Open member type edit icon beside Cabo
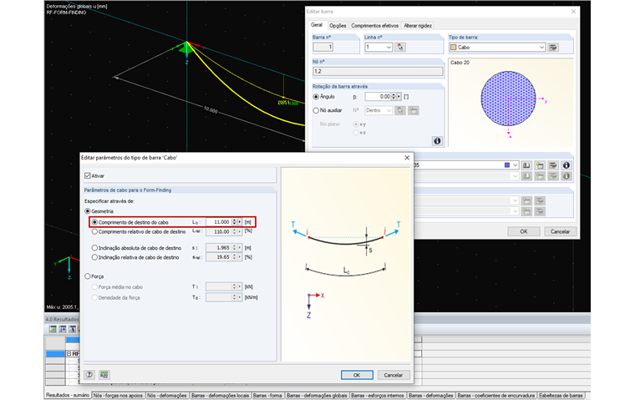 552,48
